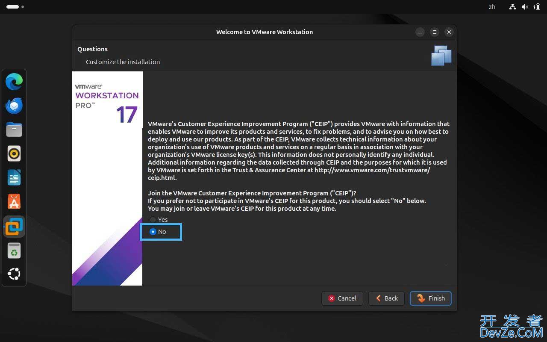Open the Activities overview pill

[15, 7]
